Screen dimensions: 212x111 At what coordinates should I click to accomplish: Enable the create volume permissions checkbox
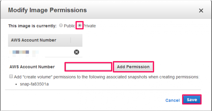[x=11, y=76]
